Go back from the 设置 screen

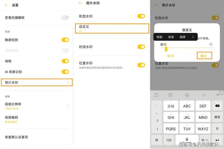(6, 5)
